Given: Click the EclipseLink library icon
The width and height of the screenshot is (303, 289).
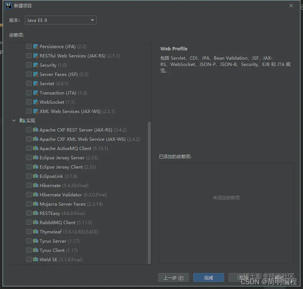Looking at the screenshot, I should tap(35, 176).
